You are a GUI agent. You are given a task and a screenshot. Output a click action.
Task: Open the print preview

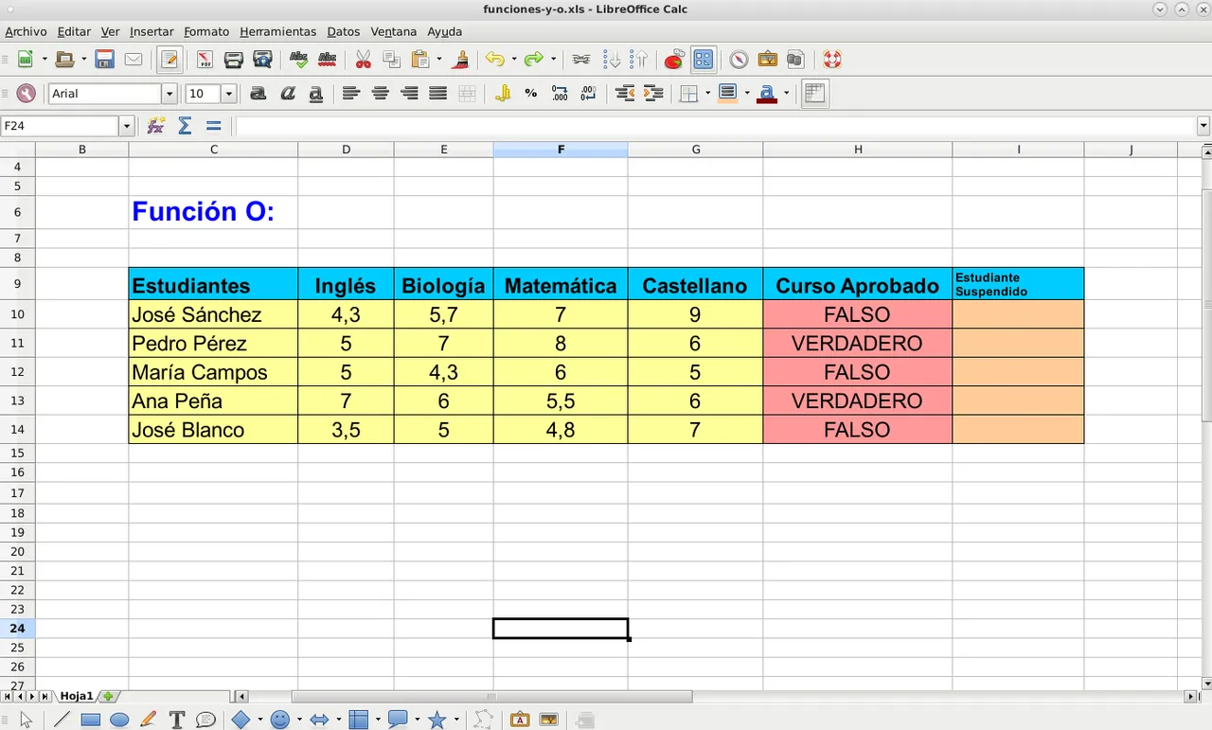[x=262, y=60]
